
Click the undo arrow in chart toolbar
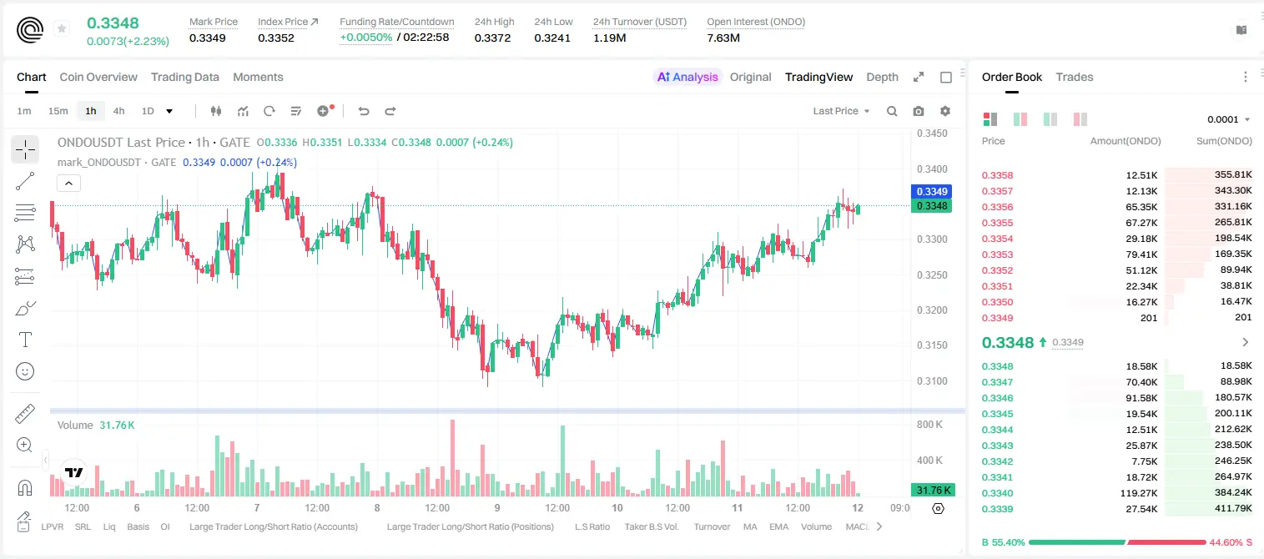pos(363,111)
